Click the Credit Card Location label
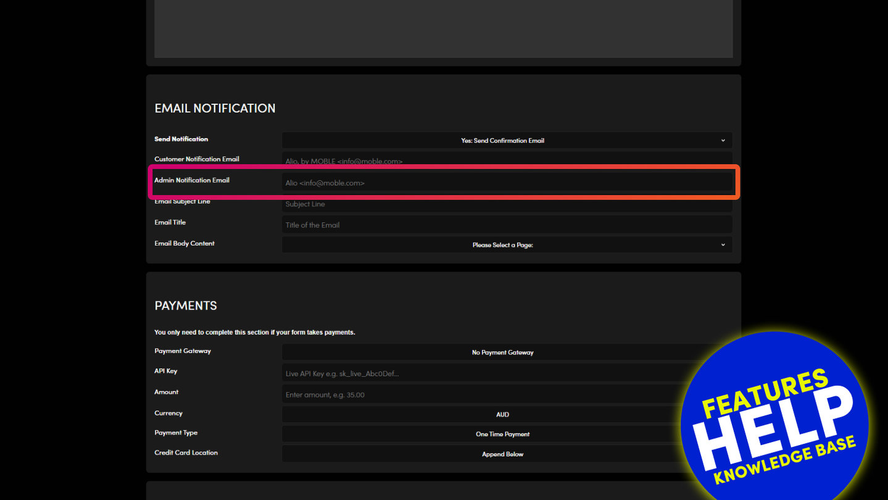The width and height of the screenshot is (888, 500). pos(186,452)
